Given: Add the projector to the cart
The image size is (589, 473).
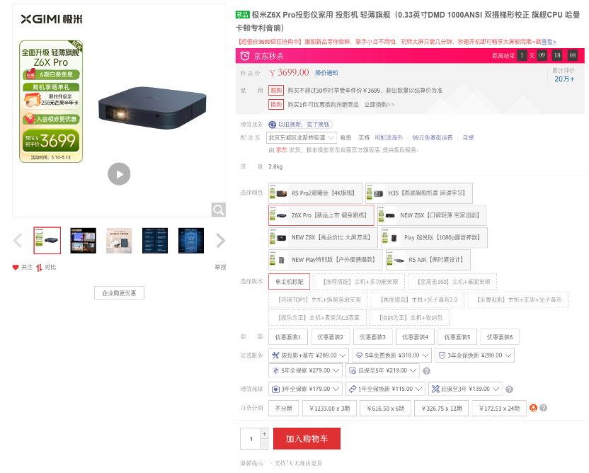Looking at the screenshot, I should pos(307,438).
